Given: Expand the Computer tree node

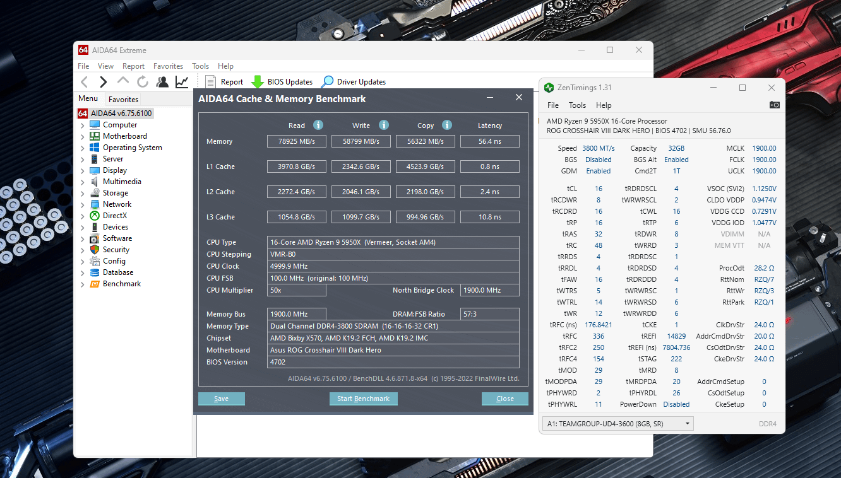Looking at the screenshot, I should pyautogui.click(x=82, y=125).
